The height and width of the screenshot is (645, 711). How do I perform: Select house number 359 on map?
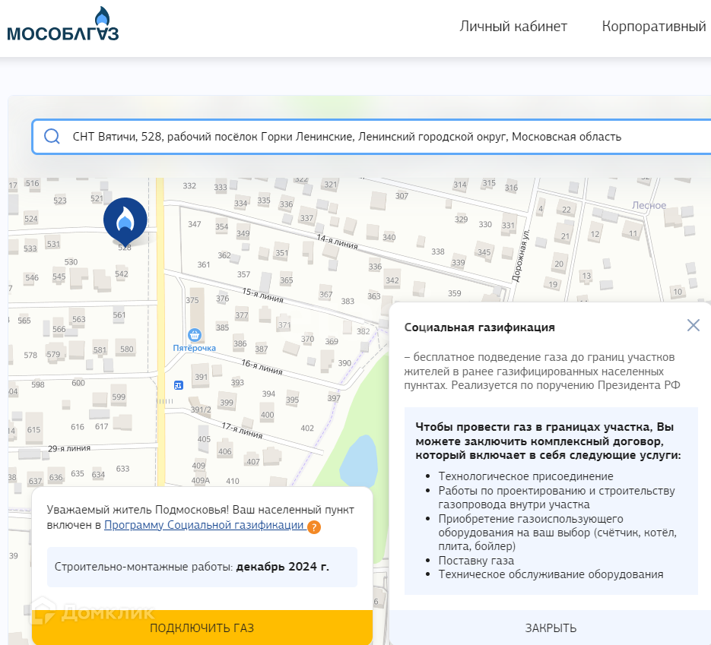454,293
